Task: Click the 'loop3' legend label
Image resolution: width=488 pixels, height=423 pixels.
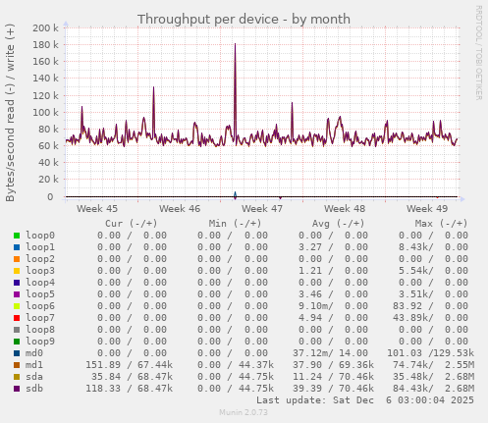Action: [40, 271]
